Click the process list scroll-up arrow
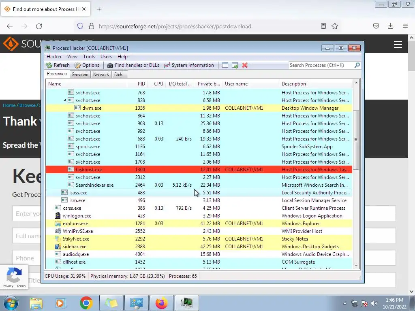 (356, 83)
